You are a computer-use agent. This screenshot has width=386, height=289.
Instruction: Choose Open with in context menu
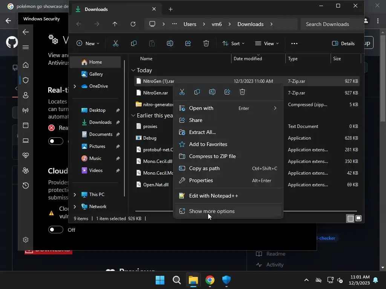tap(228, 108)
